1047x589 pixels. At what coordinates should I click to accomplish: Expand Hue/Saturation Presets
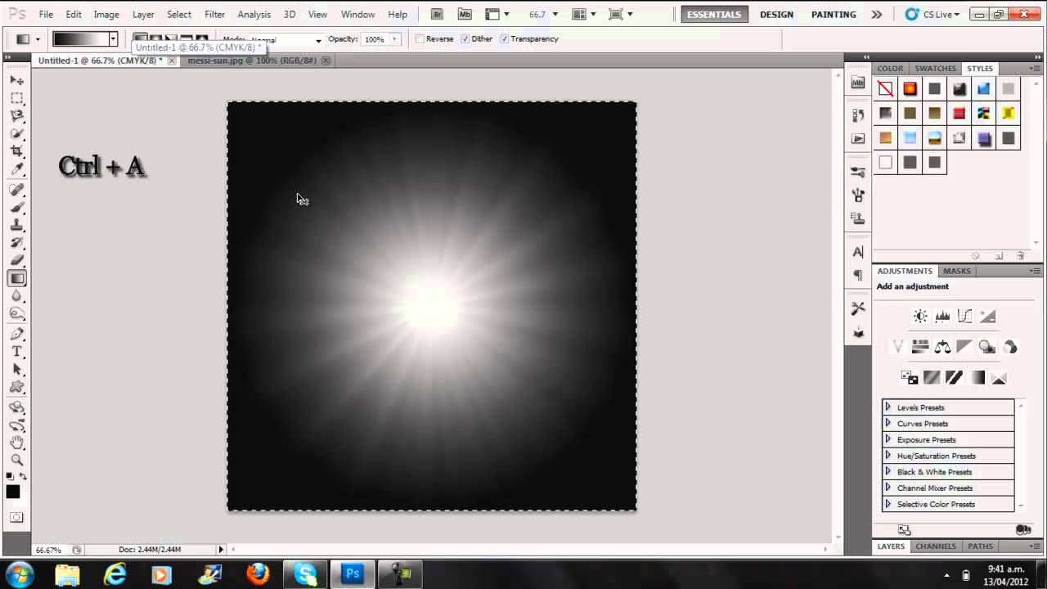pyautogui.click(x=887, y=455)
